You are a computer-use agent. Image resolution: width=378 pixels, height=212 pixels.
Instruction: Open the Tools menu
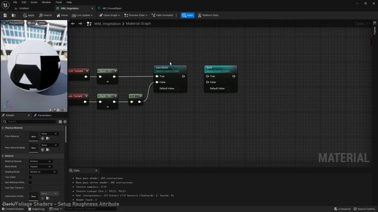pyautogui.click(x=58, y=2)
